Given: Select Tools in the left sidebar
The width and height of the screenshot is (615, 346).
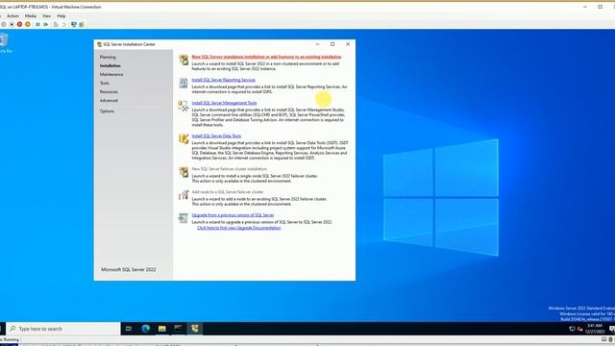Looking at the screenshot, I should [105, 84].
